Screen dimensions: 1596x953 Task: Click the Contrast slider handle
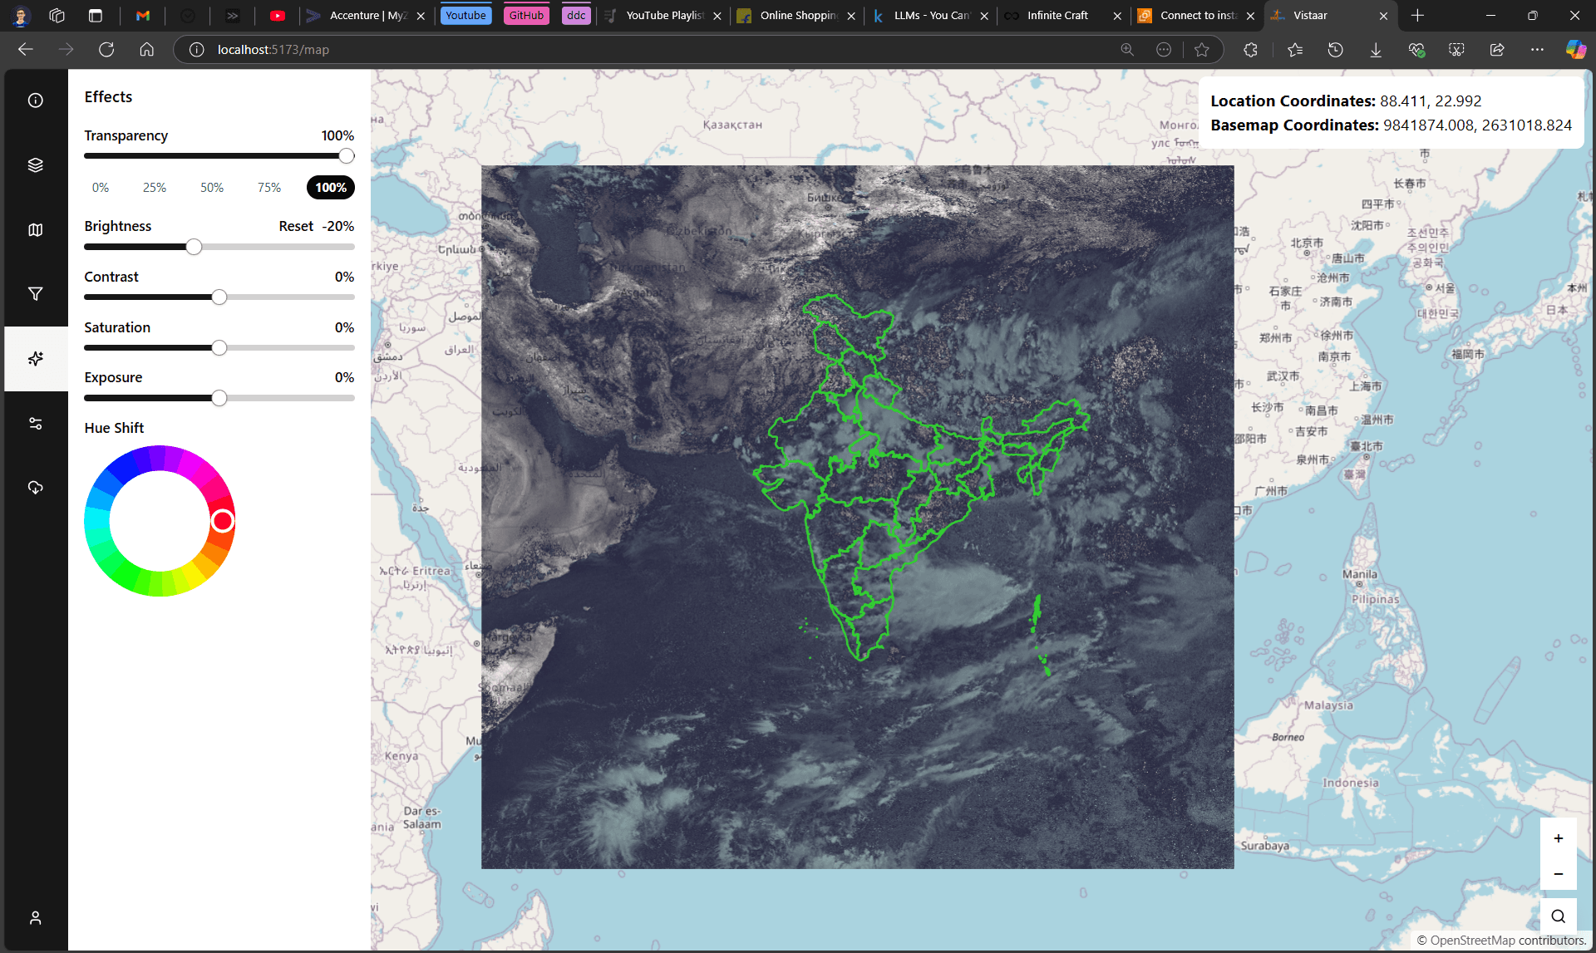(219, 297)
